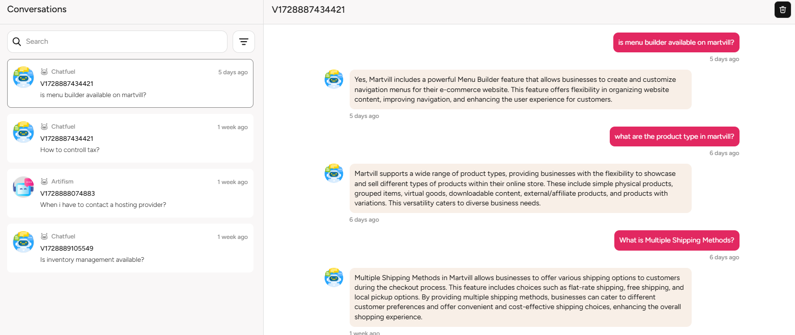
Task: Click bot avatar beside Menu Builder reply
Action: 334,79
